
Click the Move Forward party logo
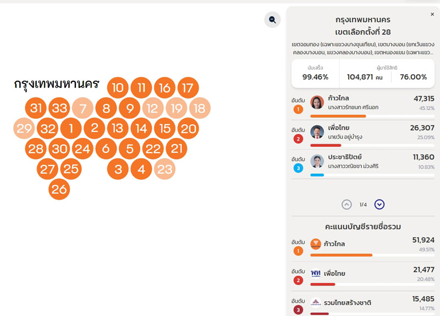point(316,243)
